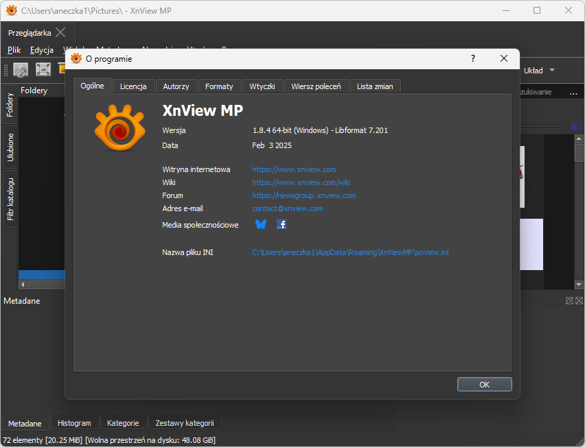
Task: Open the Edycja menu
Action: (x=42, y=50)
